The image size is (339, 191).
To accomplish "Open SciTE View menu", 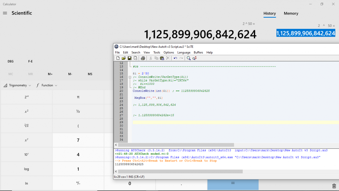I will pos(147,53).
